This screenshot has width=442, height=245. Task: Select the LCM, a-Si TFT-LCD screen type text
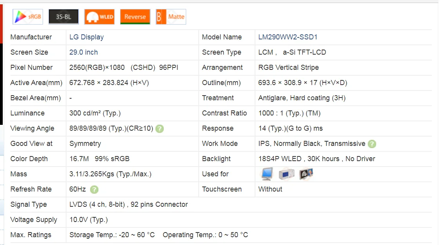(292, 52)
